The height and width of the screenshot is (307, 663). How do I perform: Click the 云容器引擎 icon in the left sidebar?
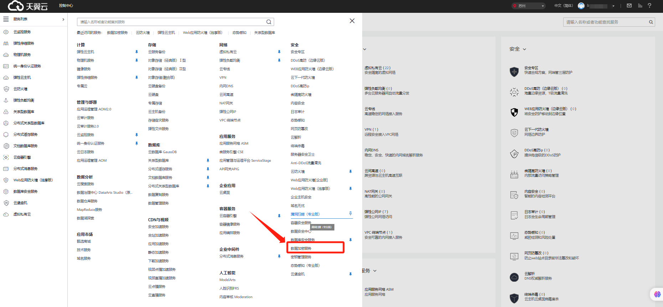6,157
